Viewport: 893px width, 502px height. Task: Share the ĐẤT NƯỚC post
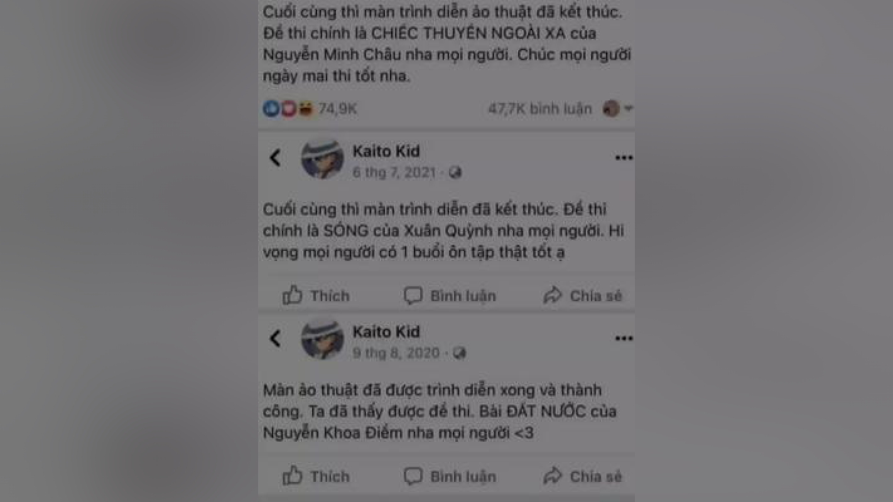pyautogui.click(x=583, y=476)
